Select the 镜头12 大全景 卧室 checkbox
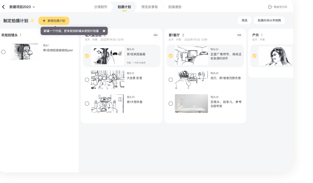This screenshot has width=313, height=183. (87, 80)
